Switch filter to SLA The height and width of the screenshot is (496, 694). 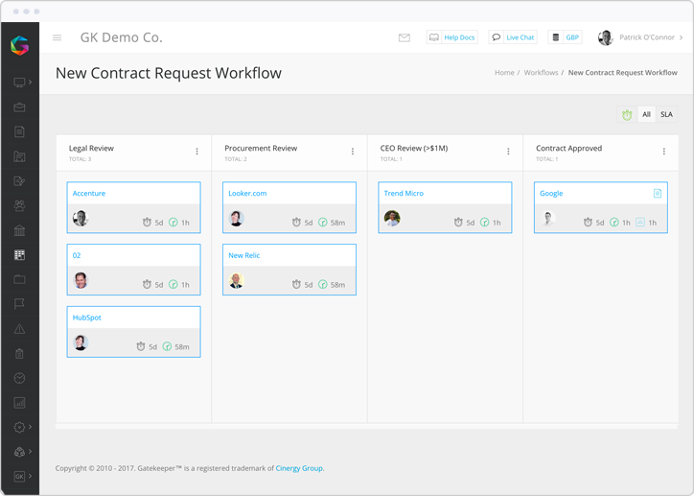click(x=666, y=114)
